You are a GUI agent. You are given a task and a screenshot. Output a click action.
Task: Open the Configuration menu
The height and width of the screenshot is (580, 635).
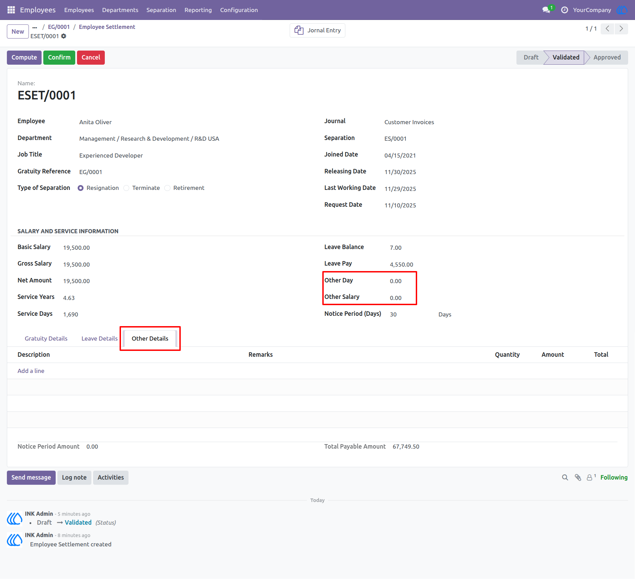click(239, 10)
